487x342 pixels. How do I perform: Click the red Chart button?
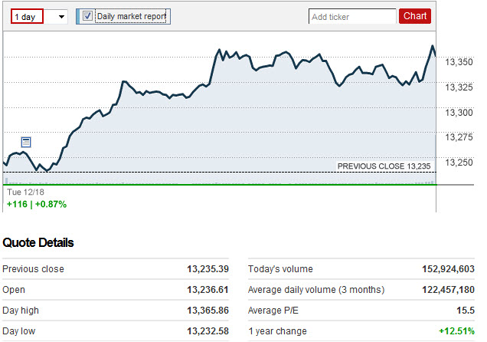[x=414, y=16]
